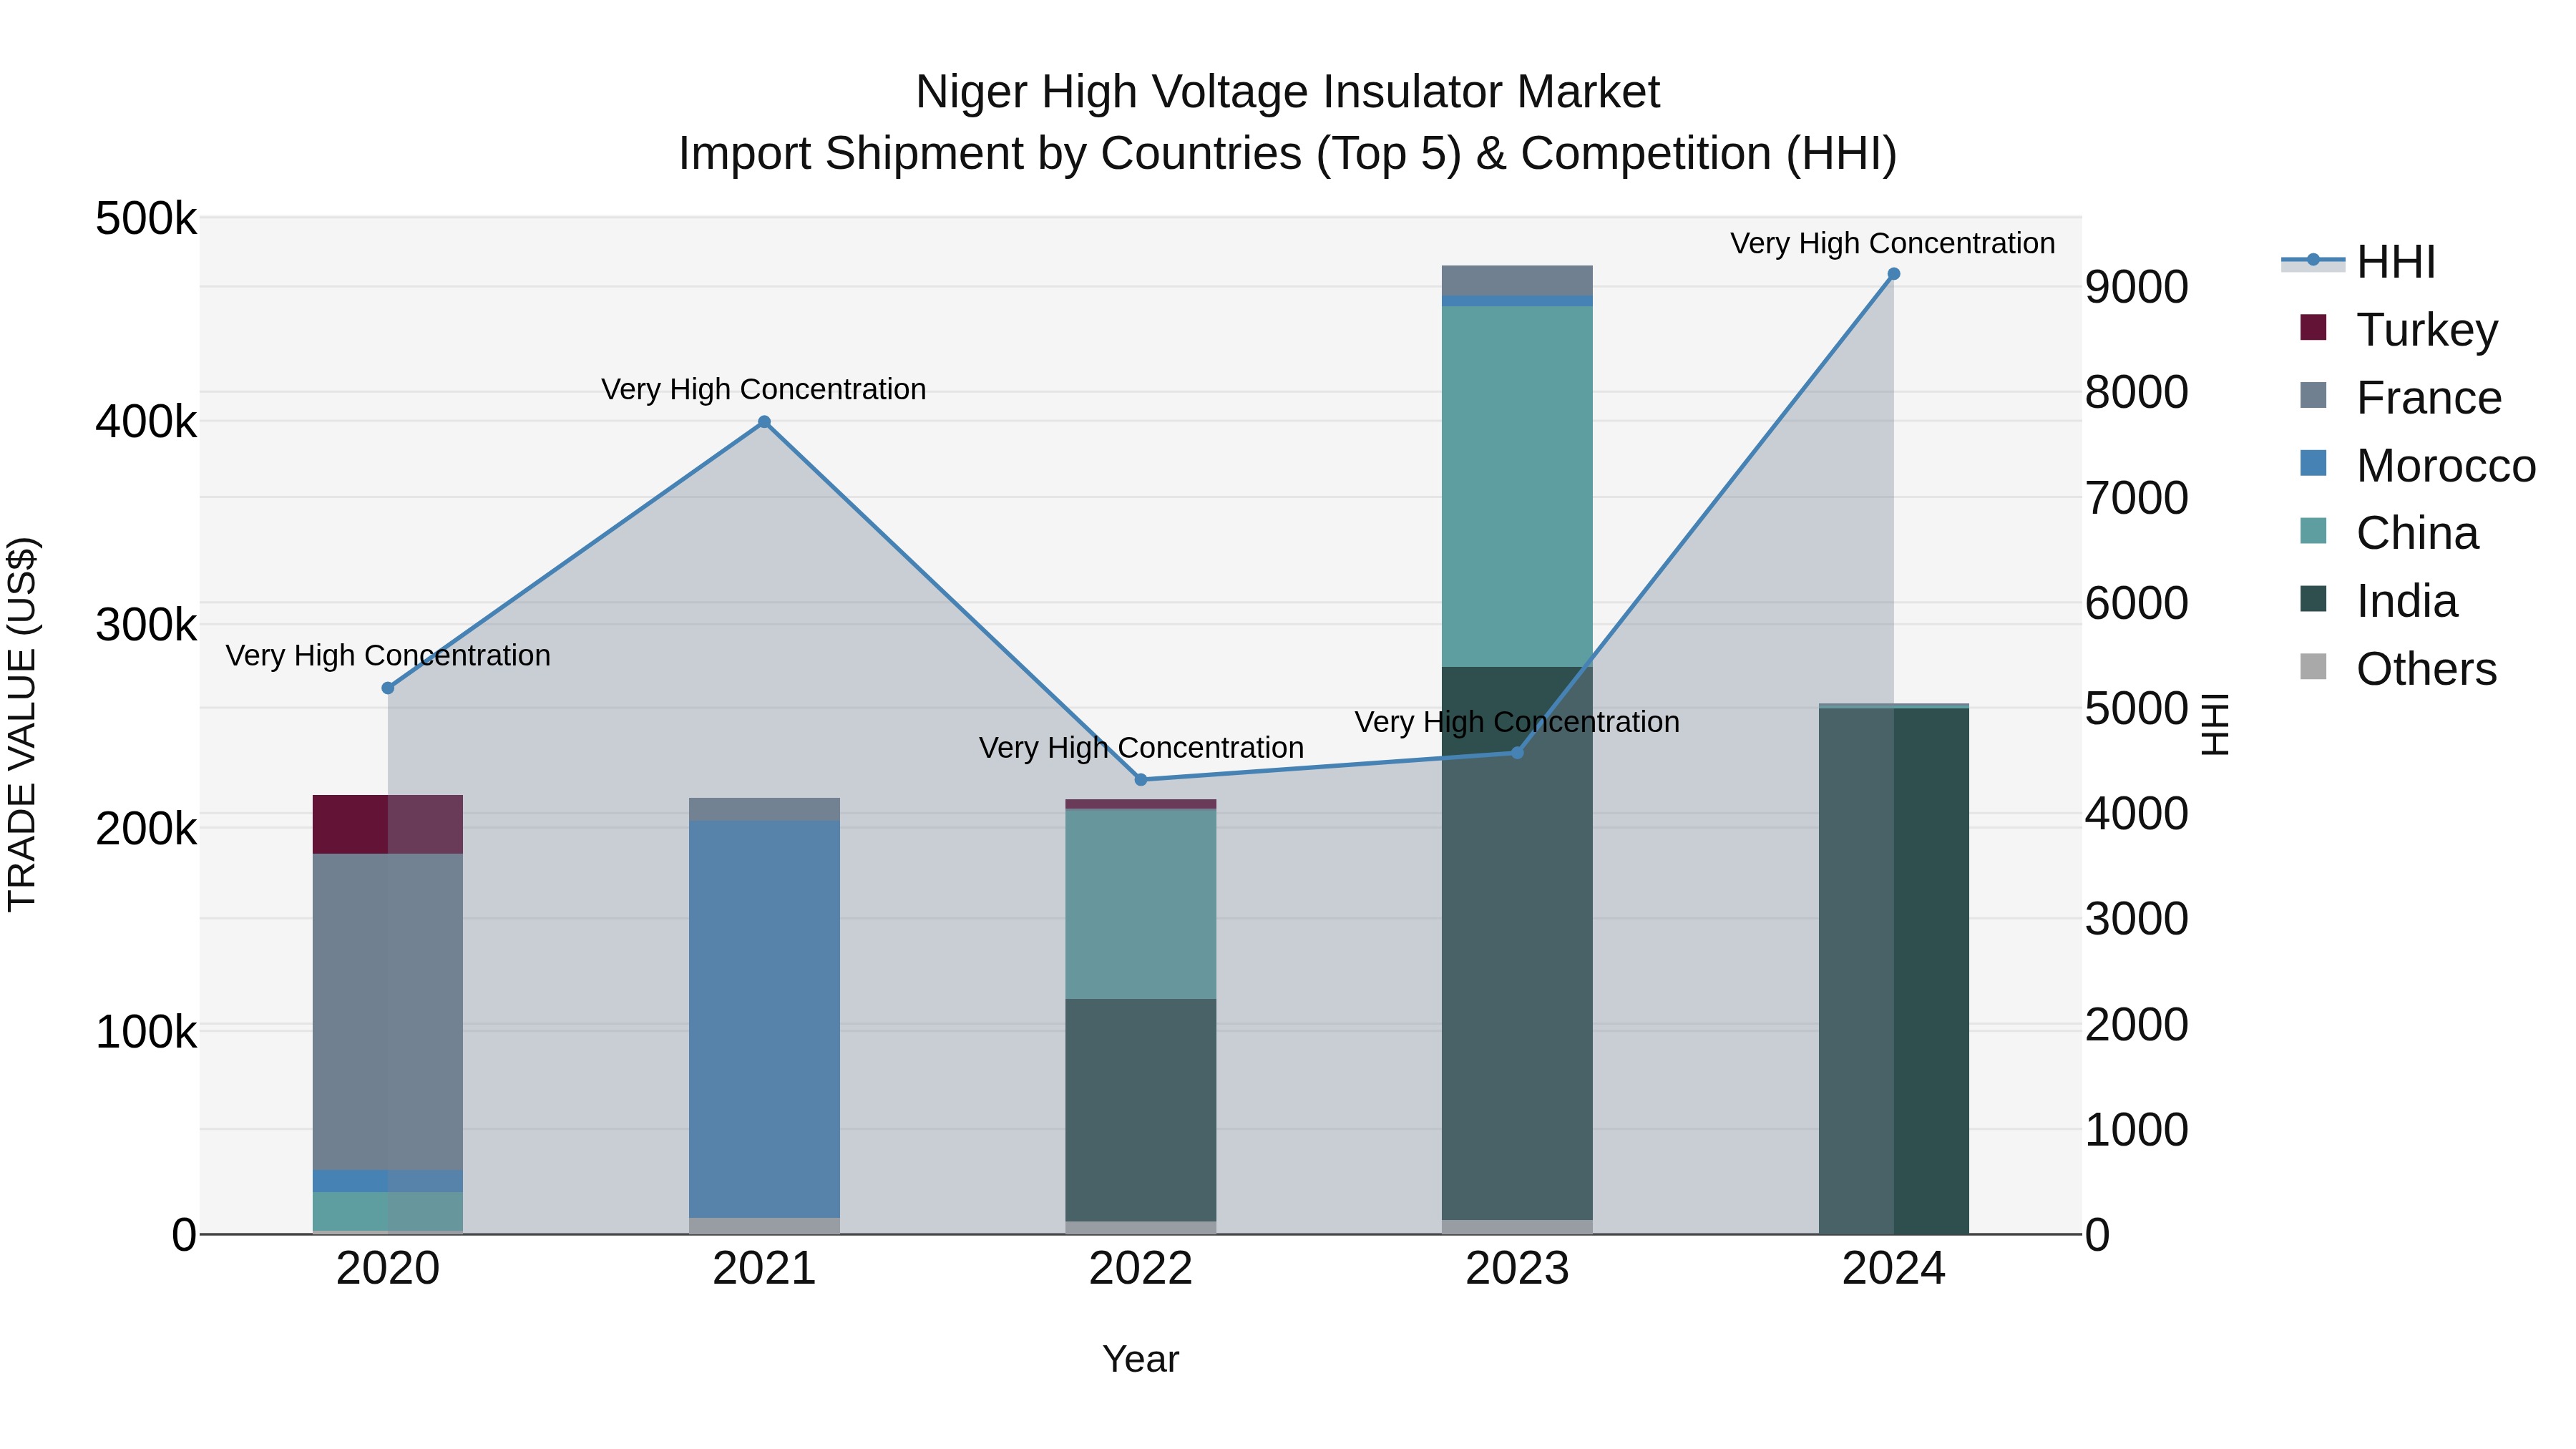Screen dimensions: 2576x1449
Task: Click the 1000 tick on HHI axis
Action: [2137, 1130]
